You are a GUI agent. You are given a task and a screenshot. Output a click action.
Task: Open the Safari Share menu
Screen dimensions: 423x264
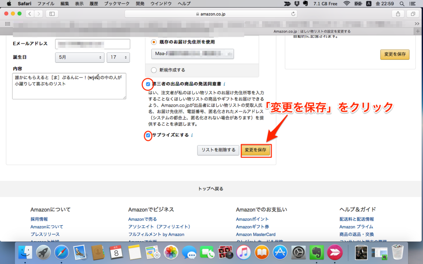tap(398, 14)
